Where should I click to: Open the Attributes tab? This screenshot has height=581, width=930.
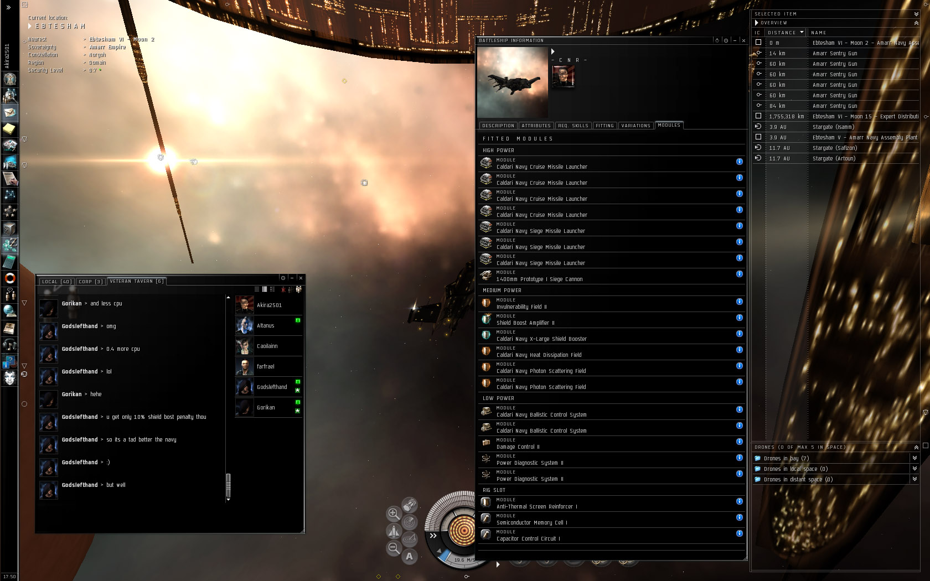(x=536, y=126)
